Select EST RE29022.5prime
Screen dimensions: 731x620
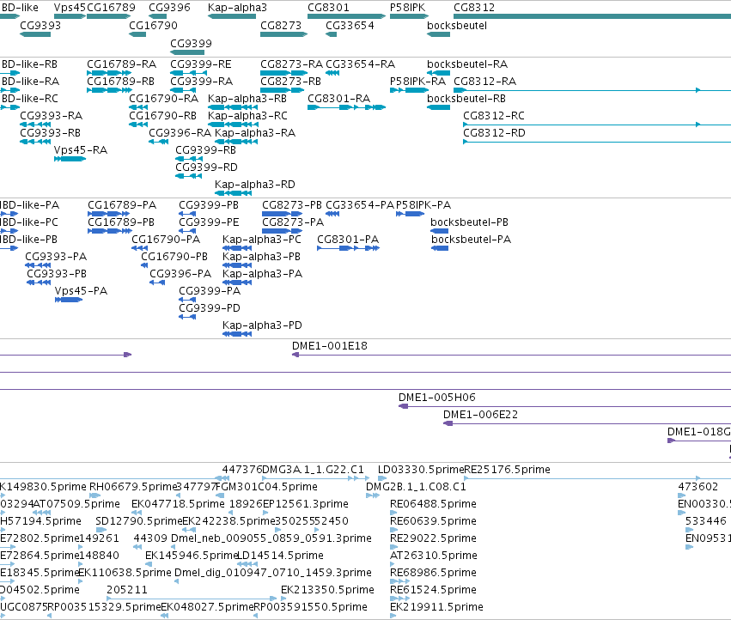[433, 538]
